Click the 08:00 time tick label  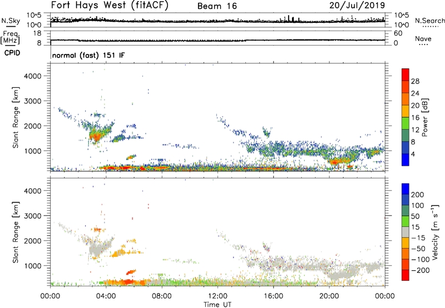[162, 296]
